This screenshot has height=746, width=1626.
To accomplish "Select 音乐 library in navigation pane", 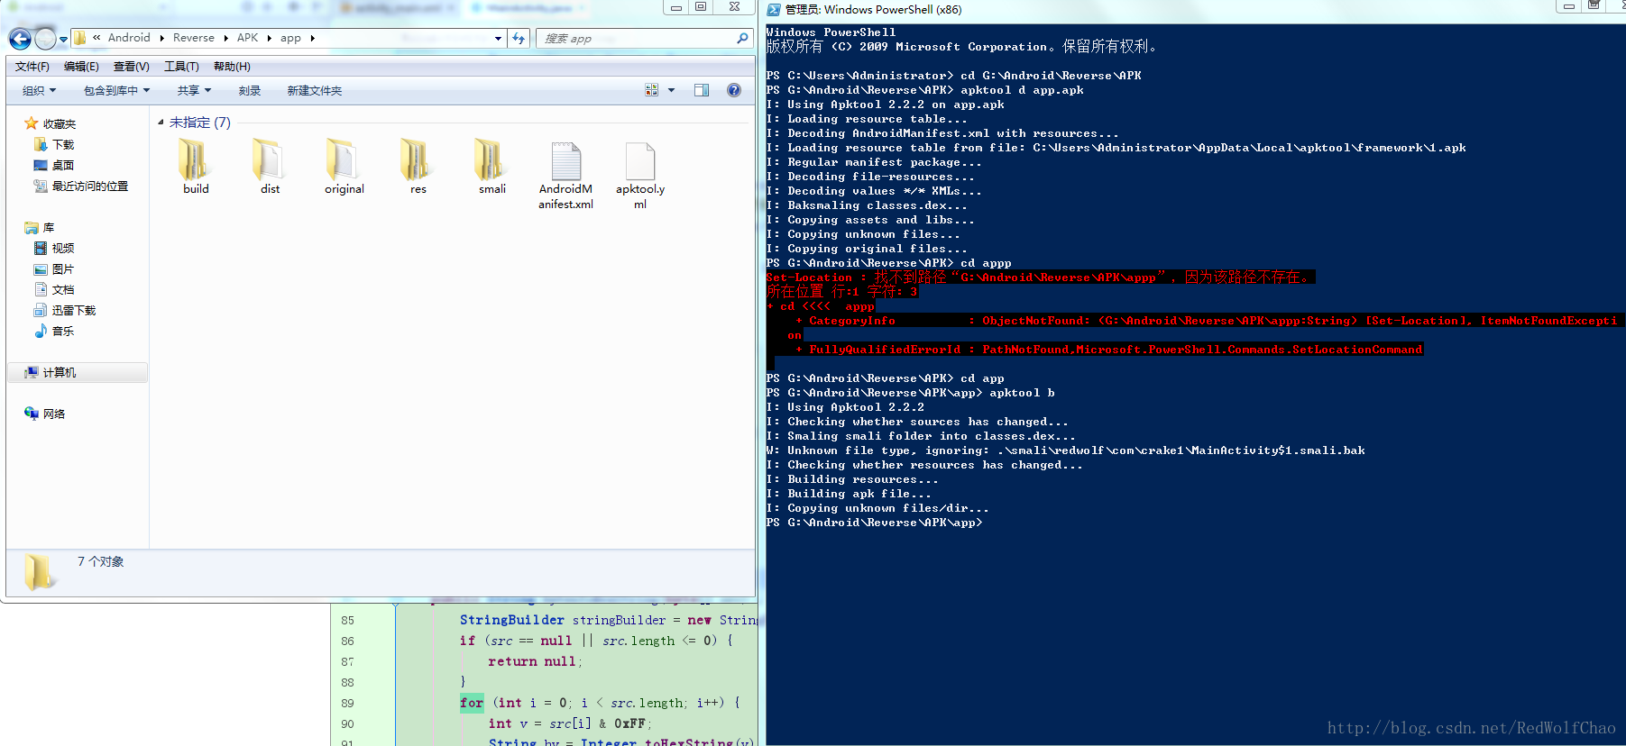I will [63, 332].
